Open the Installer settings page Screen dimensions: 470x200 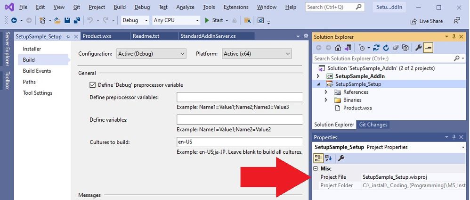pos(32,49)
